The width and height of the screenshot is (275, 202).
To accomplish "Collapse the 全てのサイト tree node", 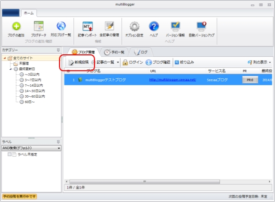I will point(4,58).
